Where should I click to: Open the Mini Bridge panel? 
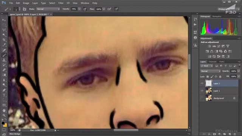[15, 134]
